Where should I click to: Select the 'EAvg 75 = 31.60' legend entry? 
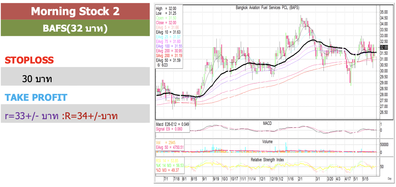168,41
